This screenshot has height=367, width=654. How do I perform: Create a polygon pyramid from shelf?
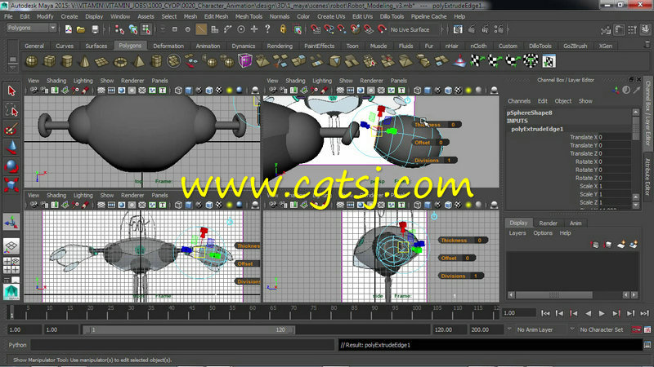138,62
